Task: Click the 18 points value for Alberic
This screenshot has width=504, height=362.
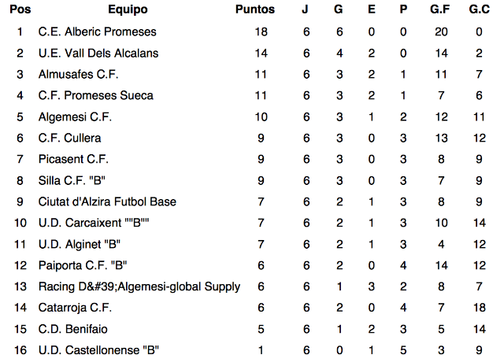Action: (261, 31)
